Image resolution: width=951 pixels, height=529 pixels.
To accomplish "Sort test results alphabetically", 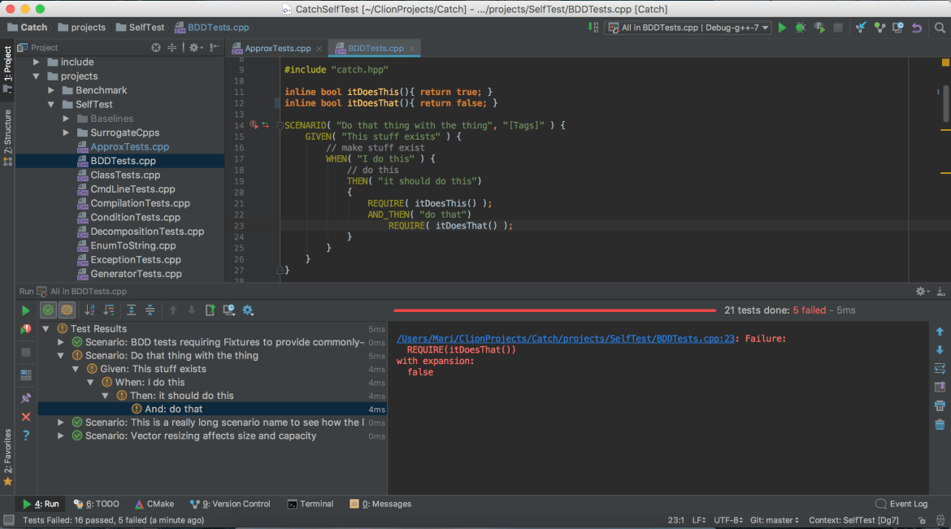I will point(89,310).
